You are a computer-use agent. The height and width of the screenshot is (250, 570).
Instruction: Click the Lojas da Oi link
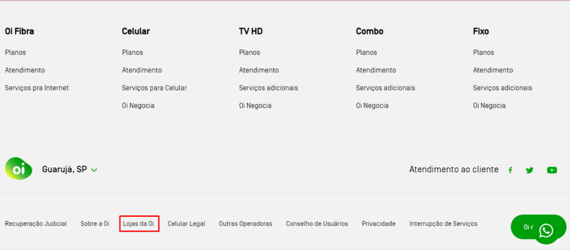(x=139, y=224)
